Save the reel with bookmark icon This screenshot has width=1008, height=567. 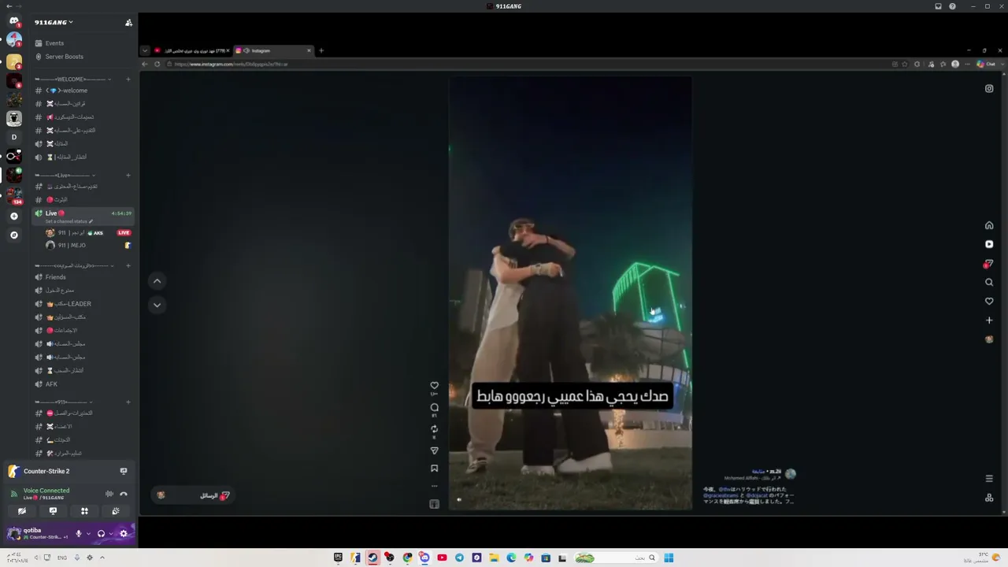[434, 469]
